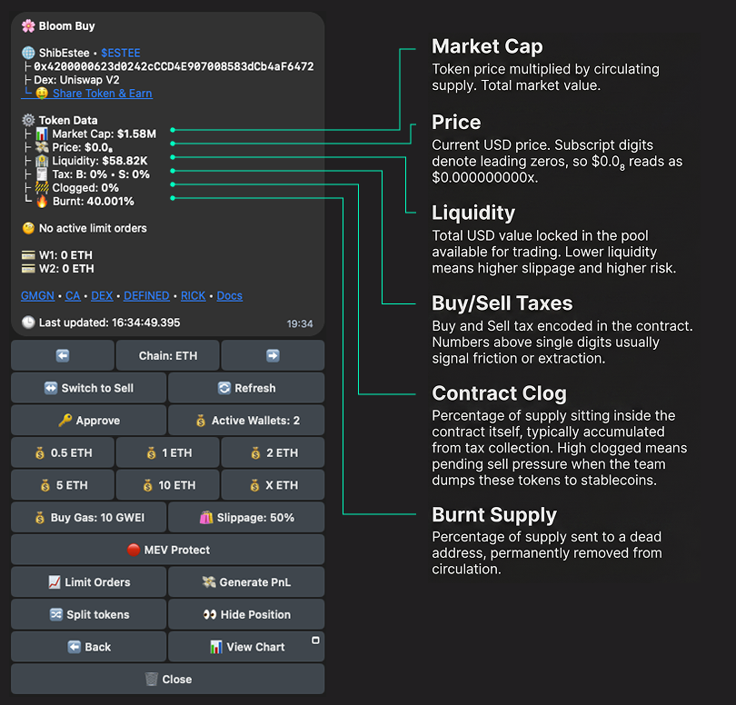Click the Approve key button
Viewport: 736px width, 705px height.
point(88,421)
